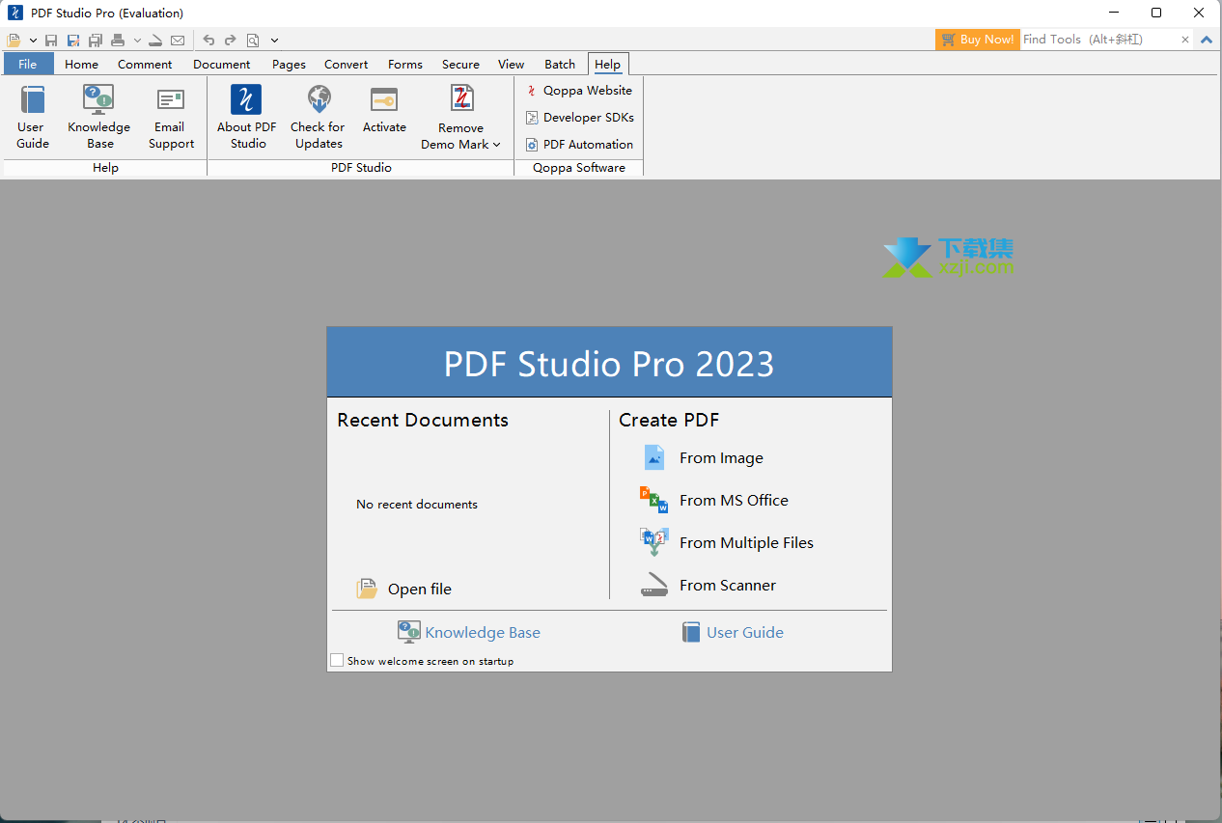Open Qoppa Website from the ribbon
The image size is (1222, 823).
pos(579,91)
